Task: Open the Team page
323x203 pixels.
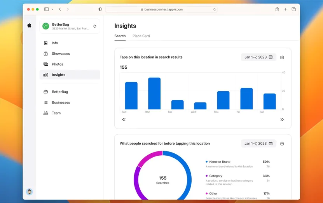Action: tap(70, 113)
